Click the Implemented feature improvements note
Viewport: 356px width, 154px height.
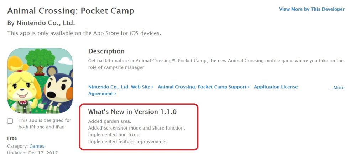[x=128, y=142]
